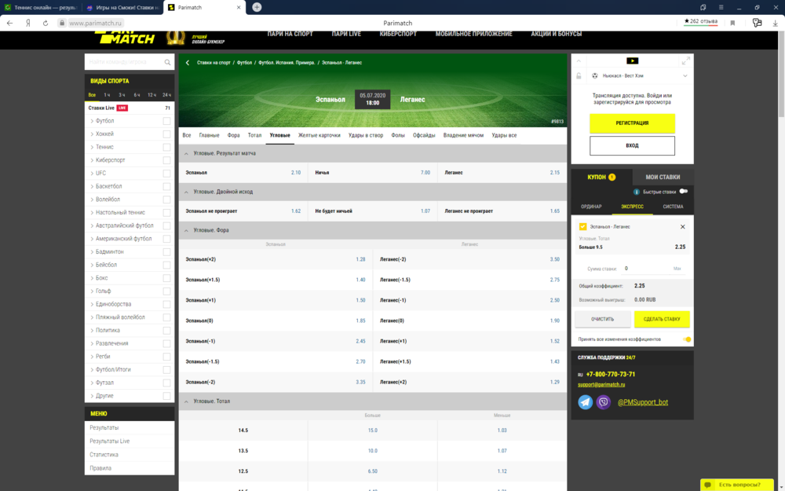Click the Очистить coupon button
785x491 pixels.
(x=602, y=319)
